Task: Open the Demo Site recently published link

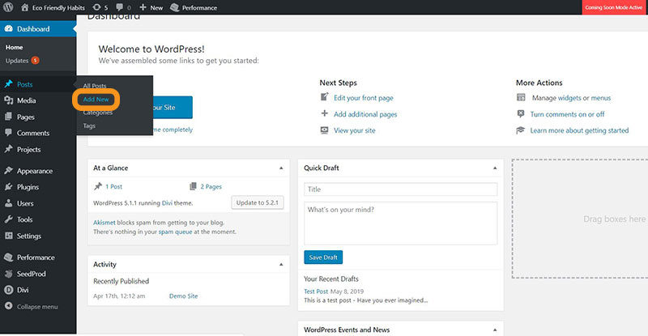Action: (184, 296)
